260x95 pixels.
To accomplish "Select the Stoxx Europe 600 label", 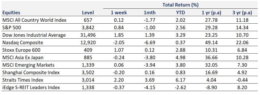I will (21, 50).
